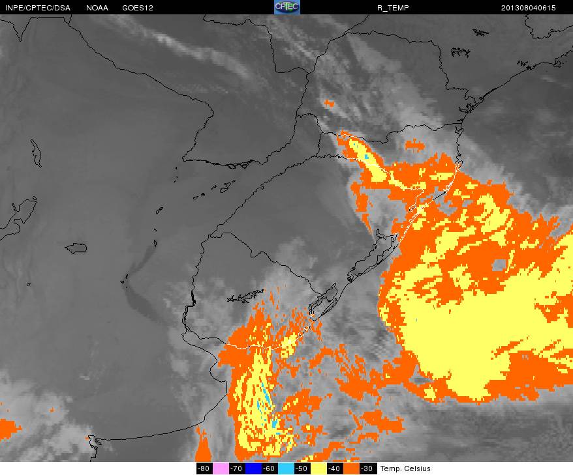
Task: Click the CPTEC logo in header
Action: click(287, 7)
